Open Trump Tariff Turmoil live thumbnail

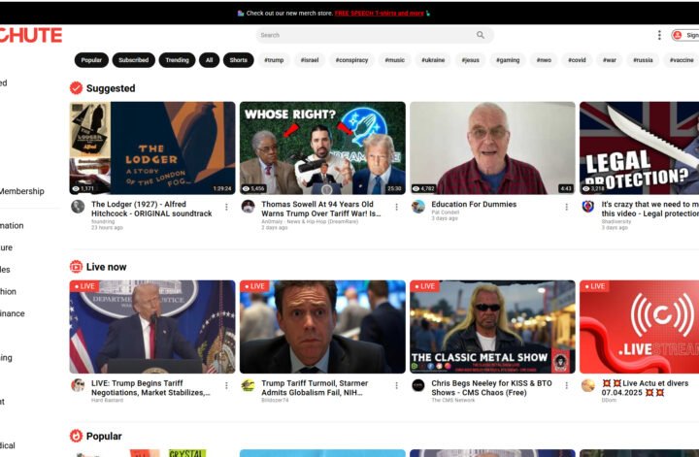[322, 326]
